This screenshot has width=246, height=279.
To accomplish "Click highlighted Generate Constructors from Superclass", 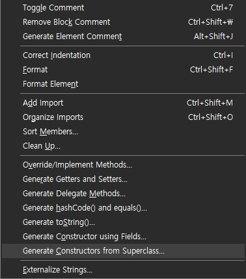I will (x=123, y=251).
